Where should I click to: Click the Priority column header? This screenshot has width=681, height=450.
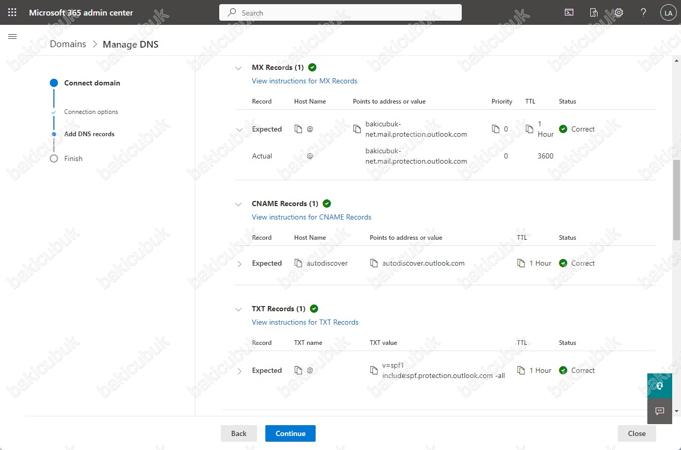coord(502,101)
